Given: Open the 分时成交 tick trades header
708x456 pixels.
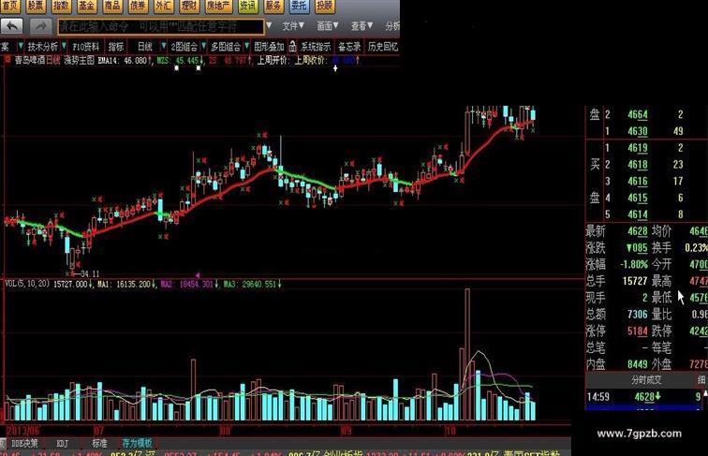Looking at the screenshot, I should [646, 380].
